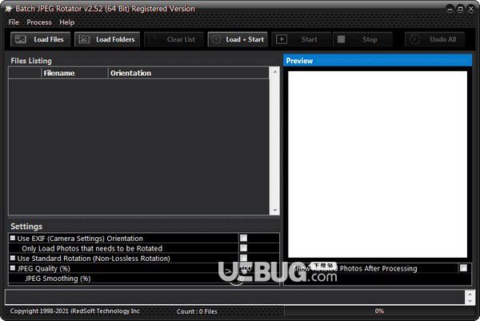Screen dimensions: 480x321
Task: Click the Copyright iRedSoft Technology text
Action: point(74,311)
